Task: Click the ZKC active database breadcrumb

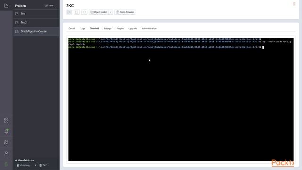Action: coord(43,165)
